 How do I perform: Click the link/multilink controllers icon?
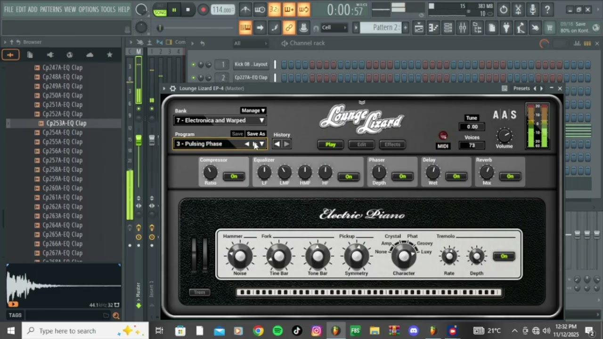(x=289, y=28)
